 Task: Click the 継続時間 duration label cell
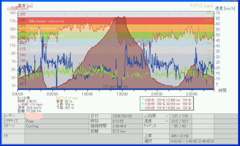(x=100, y=126)
